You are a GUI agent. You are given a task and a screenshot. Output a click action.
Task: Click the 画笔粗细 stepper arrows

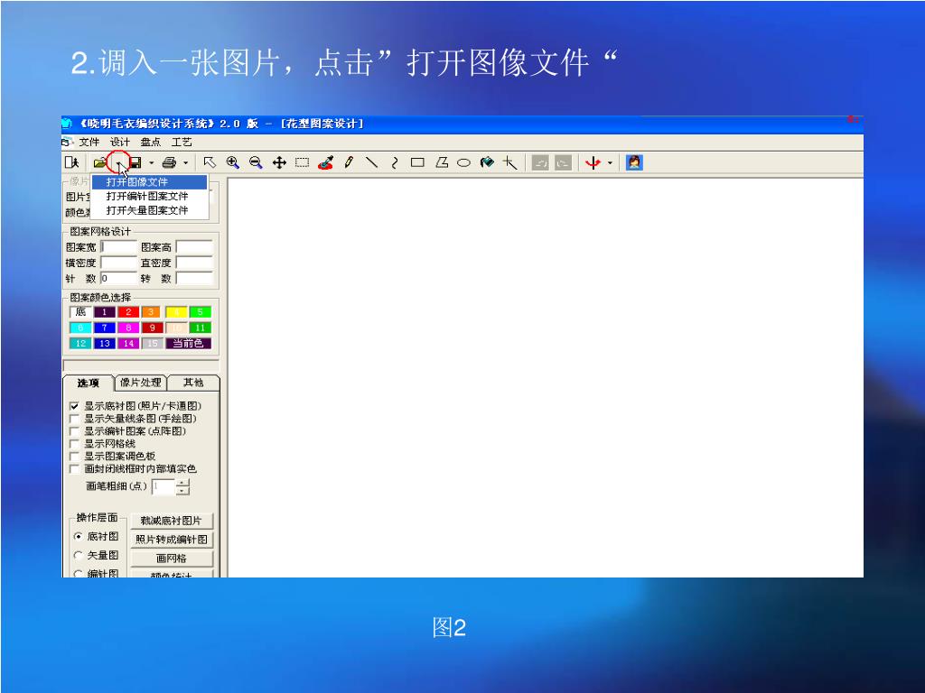(x=182, y=486)
